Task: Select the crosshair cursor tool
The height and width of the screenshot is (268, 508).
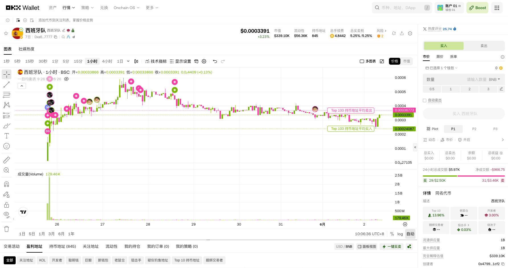Action: (x=7, y=74)
